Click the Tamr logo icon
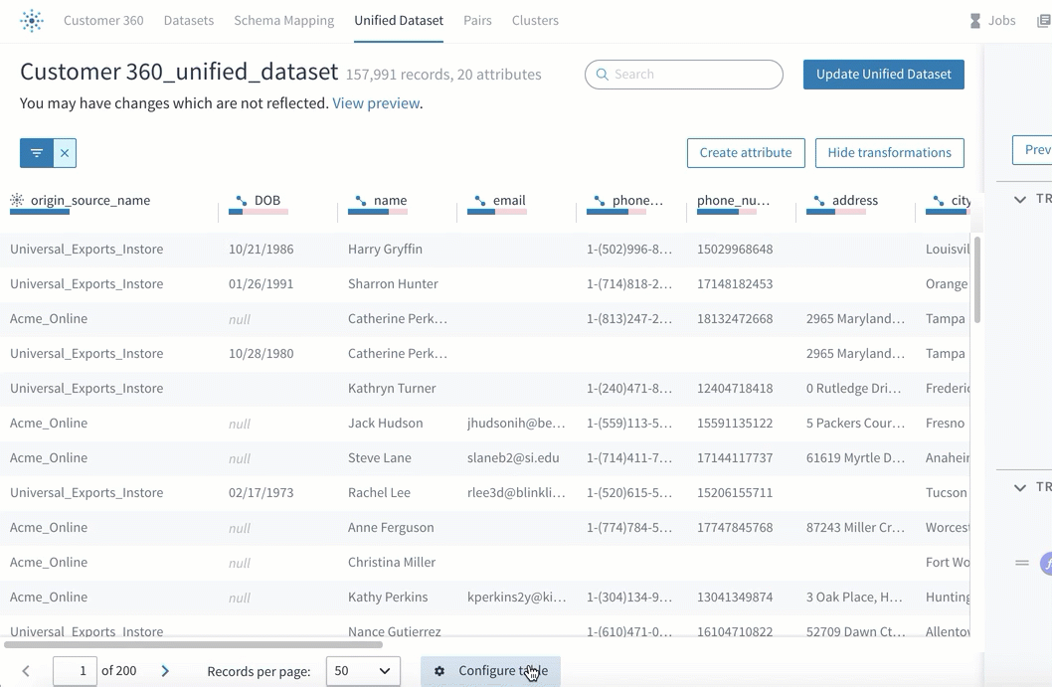Viewport: 1052px width, 687px height. 32,21
